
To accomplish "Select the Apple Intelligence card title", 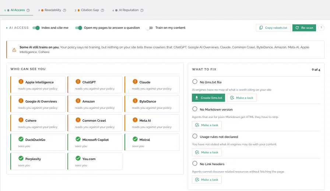I will click(39, 82).
